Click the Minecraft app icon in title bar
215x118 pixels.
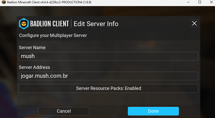(4, 2)
